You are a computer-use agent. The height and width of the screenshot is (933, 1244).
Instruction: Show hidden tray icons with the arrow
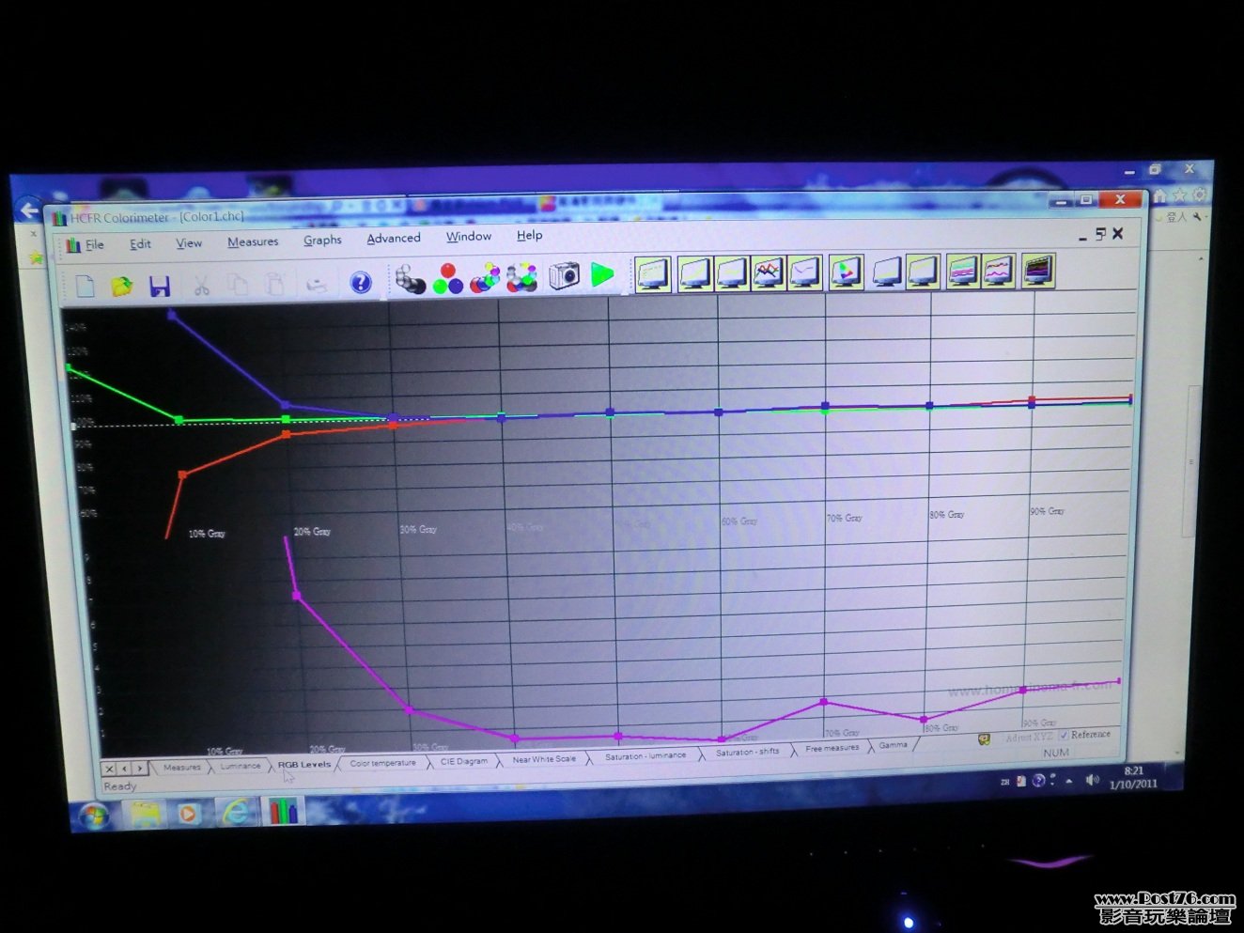pos(1069,781)
